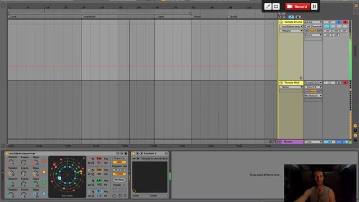Enable Triplets playback in euclidean sequencer

tap(119, 174)
